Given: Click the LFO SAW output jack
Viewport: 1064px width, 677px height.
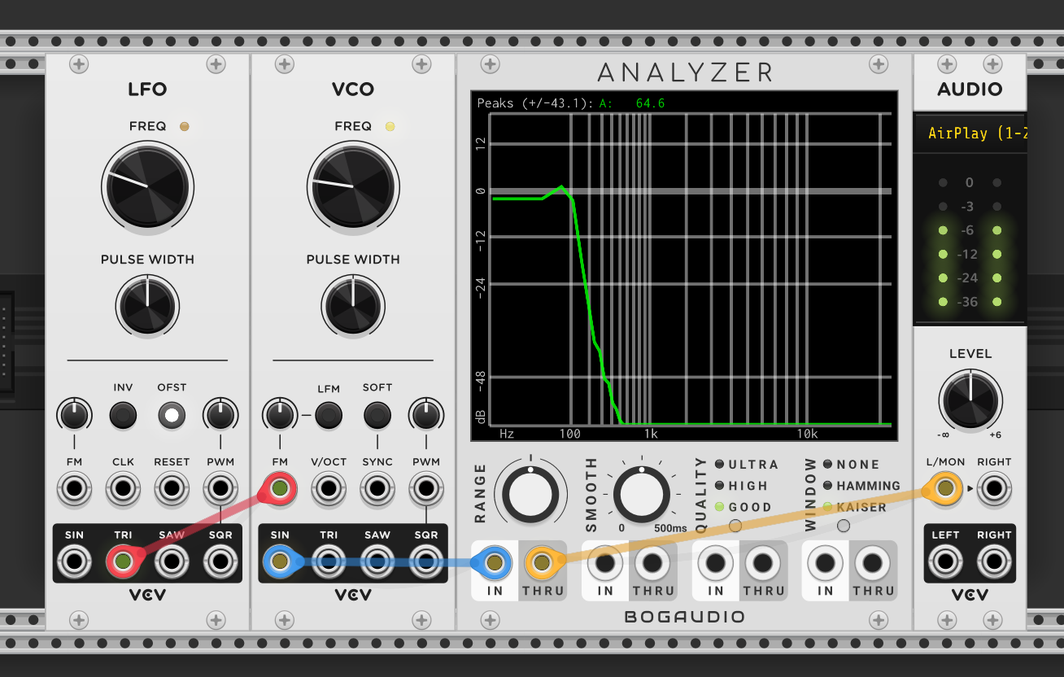Looking at the screenshot, I should click(172, 561).
